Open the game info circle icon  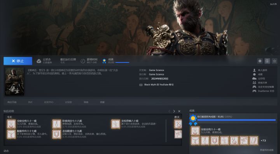[x=267, y=61]
